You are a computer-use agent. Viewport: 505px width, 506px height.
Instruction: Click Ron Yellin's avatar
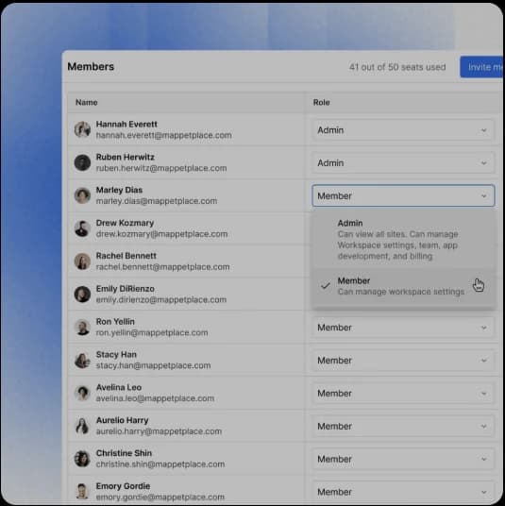pos(82,328)
